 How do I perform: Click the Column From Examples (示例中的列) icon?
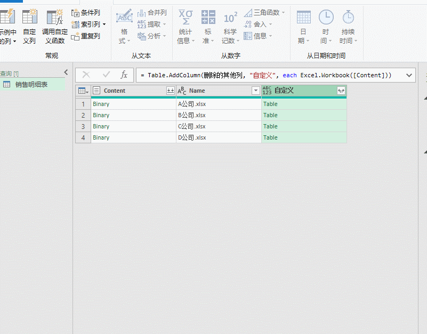[7, 17]
